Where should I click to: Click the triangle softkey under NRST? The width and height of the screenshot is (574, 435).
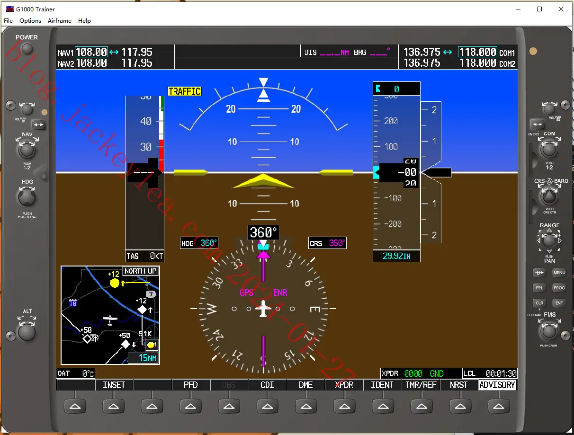coord(460,406)
